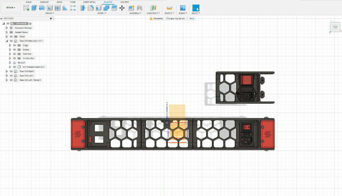The height and width of the screenshot is (196, 342).
Task: Select the Create Sketch tool
Action: click(27, 8)
